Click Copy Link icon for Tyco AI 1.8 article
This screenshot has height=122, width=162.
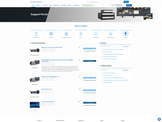pos(92,105)
